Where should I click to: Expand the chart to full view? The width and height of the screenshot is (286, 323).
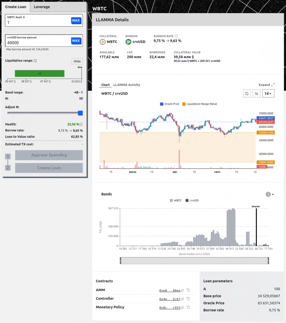pyautogui.click(x=267, y=85)
